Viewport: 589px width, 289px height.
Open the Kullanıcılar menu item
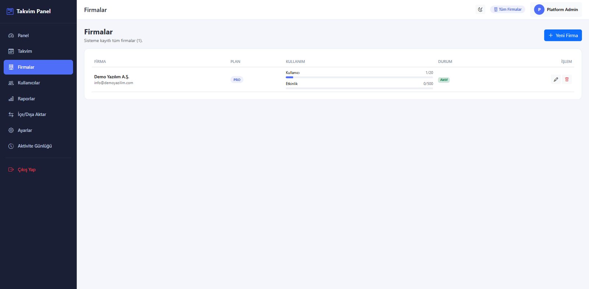pos(38,83)
